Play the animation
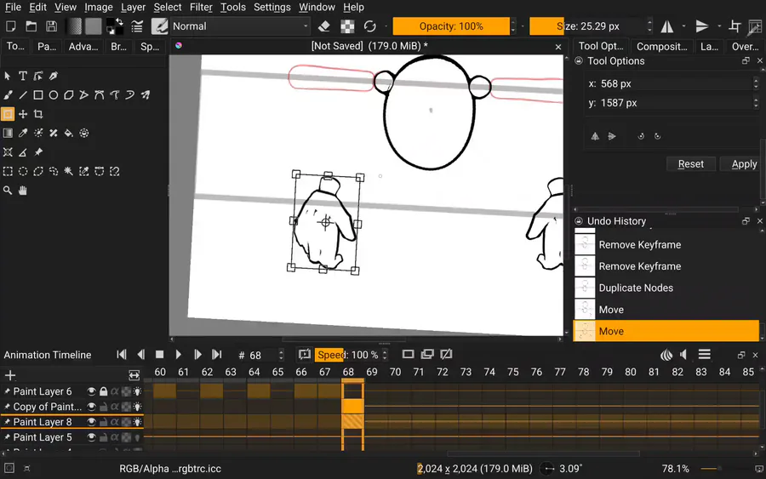This screenshot has height=479, width=766. point(179,355)
